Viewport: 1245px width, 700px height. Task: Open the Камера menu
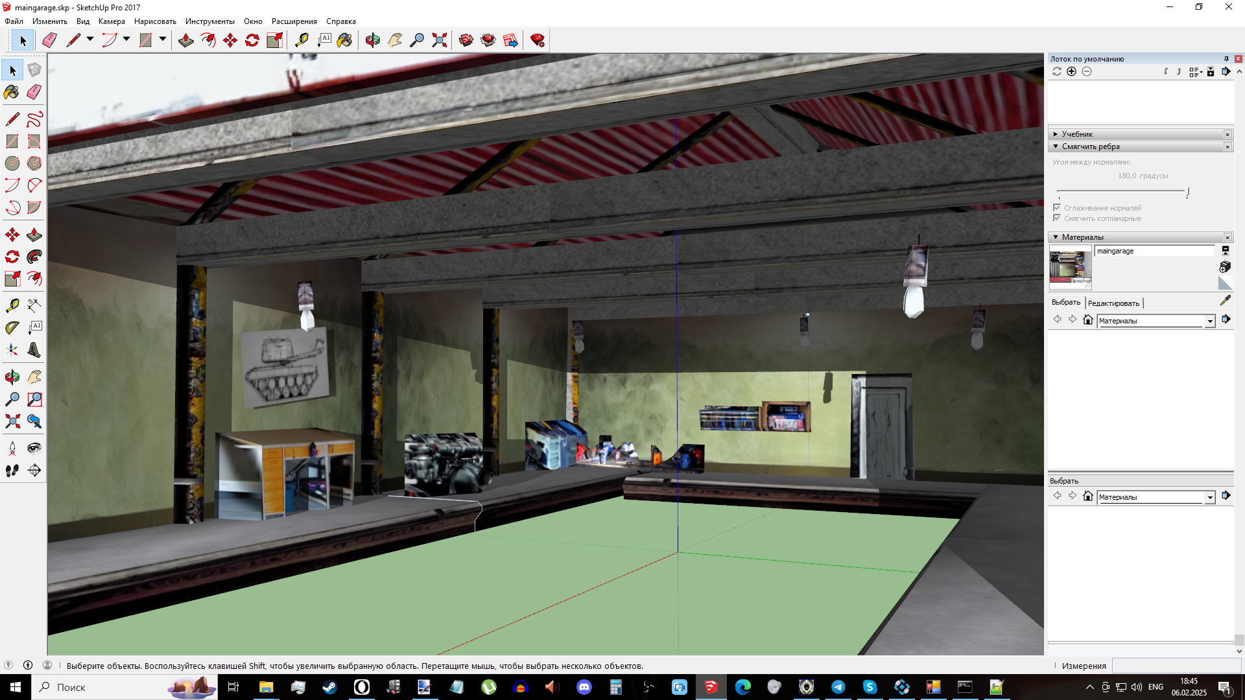pyautogui.click(x=112, y=21)
